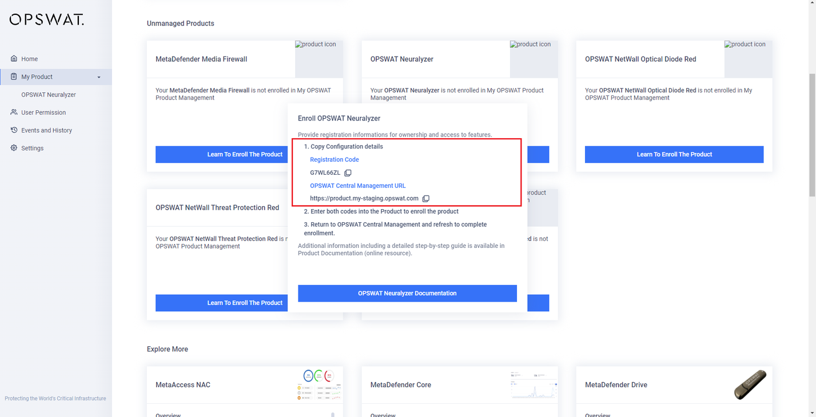Select My Product in the sidebar
Screen dimensions: 816x417
[56, 77]
